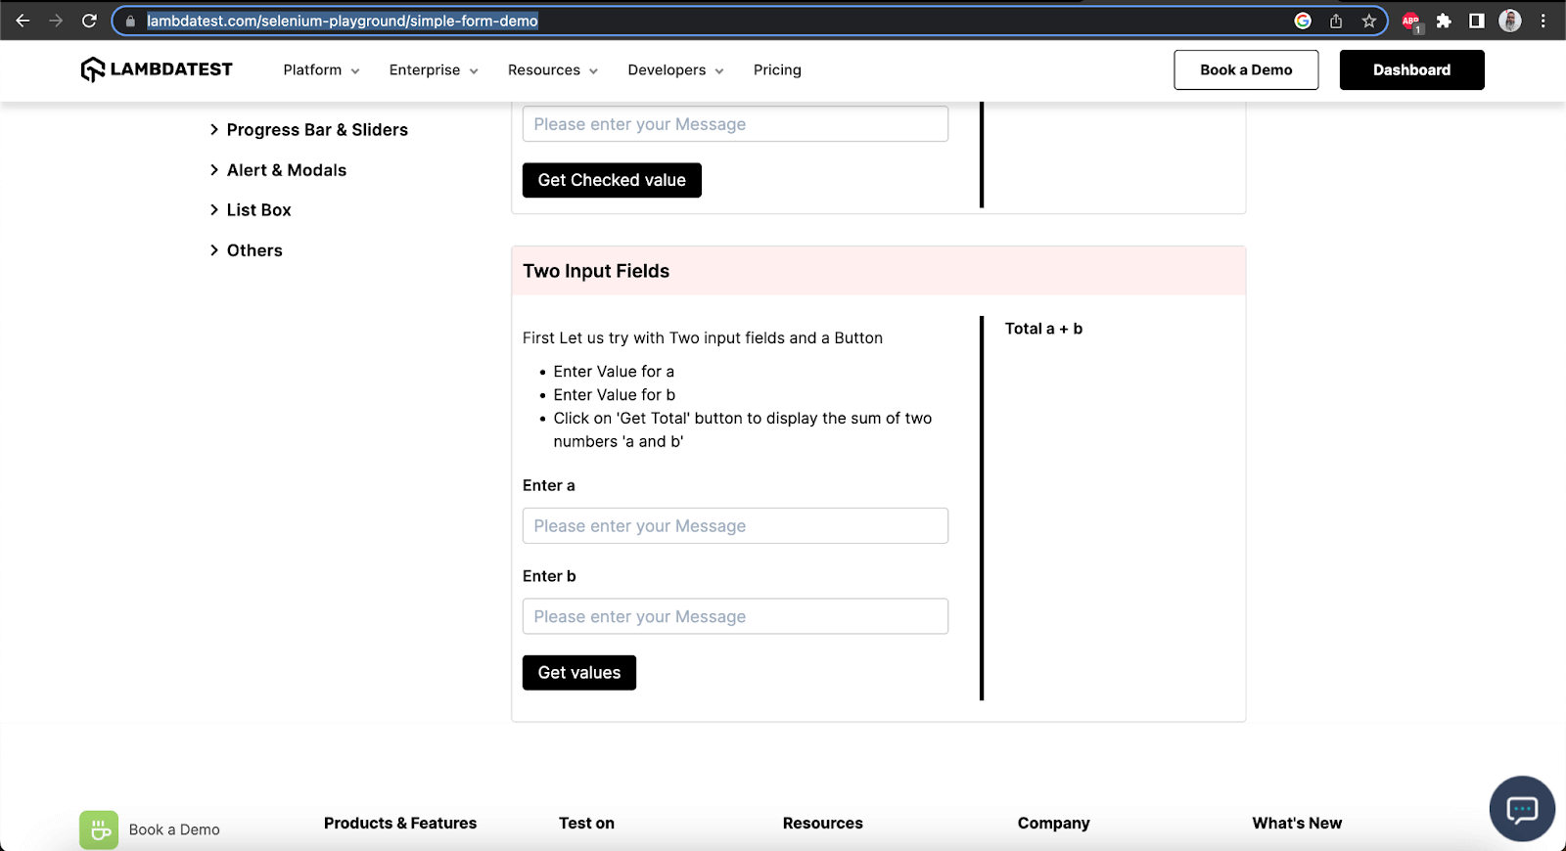Click the Google icon in address bar
Image resolution: width=1566 pixels, height=851 pixels.
tap(1303, 21)
